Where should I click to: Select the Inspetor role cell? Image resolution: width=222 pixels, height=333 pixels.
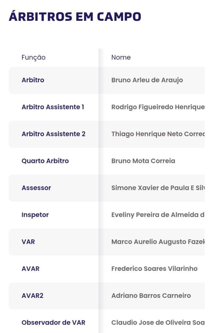point(35,215)
